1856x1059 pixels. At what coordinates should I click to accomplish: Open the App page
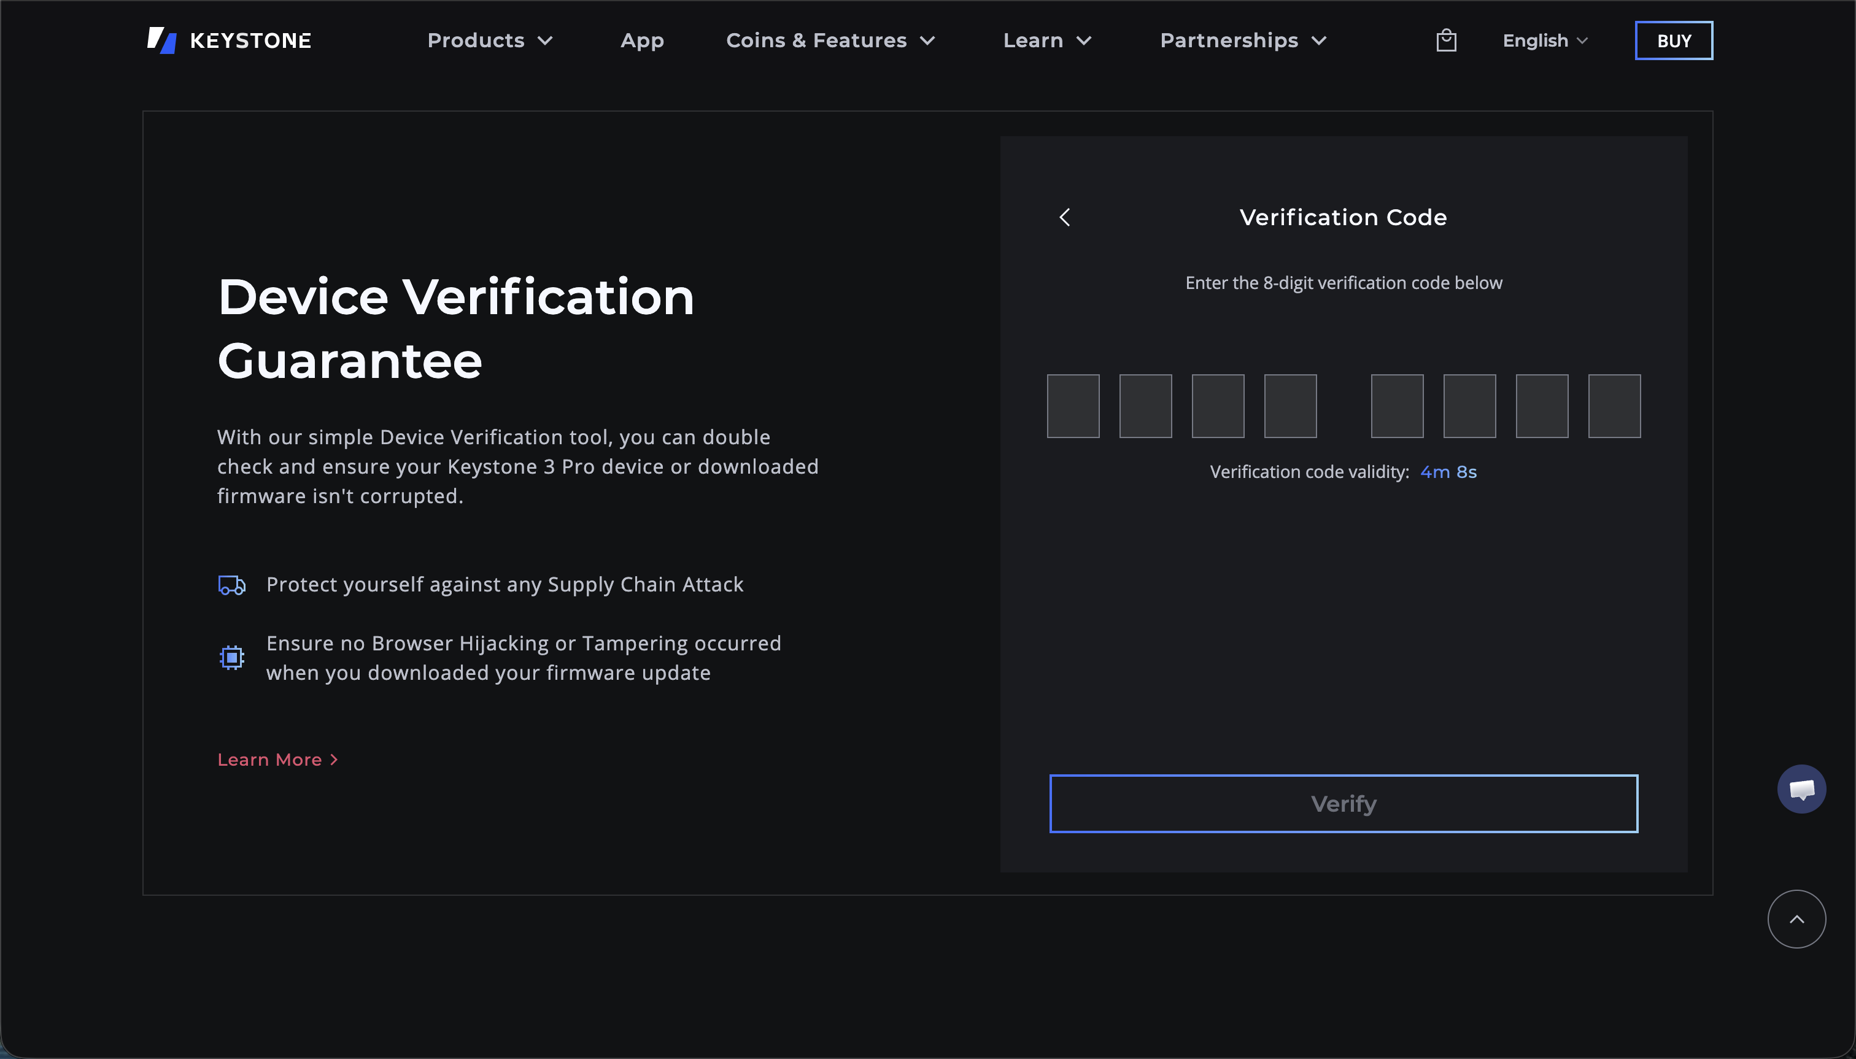[642, 40]
